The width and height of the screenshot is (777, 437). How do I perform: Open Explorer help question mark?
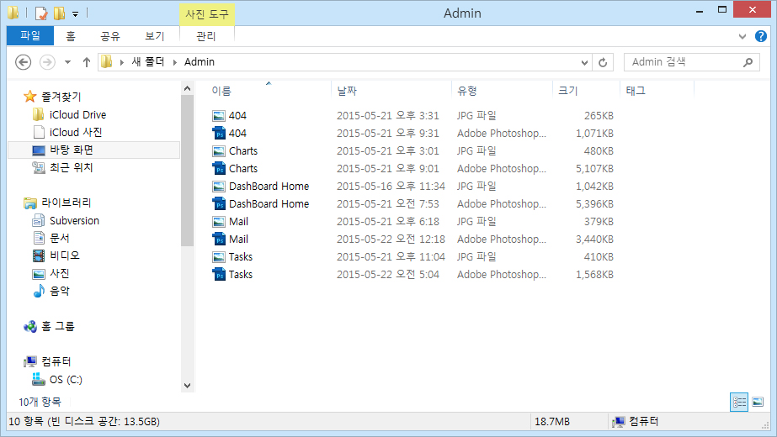pyautogui.click(x=761, y=36)
